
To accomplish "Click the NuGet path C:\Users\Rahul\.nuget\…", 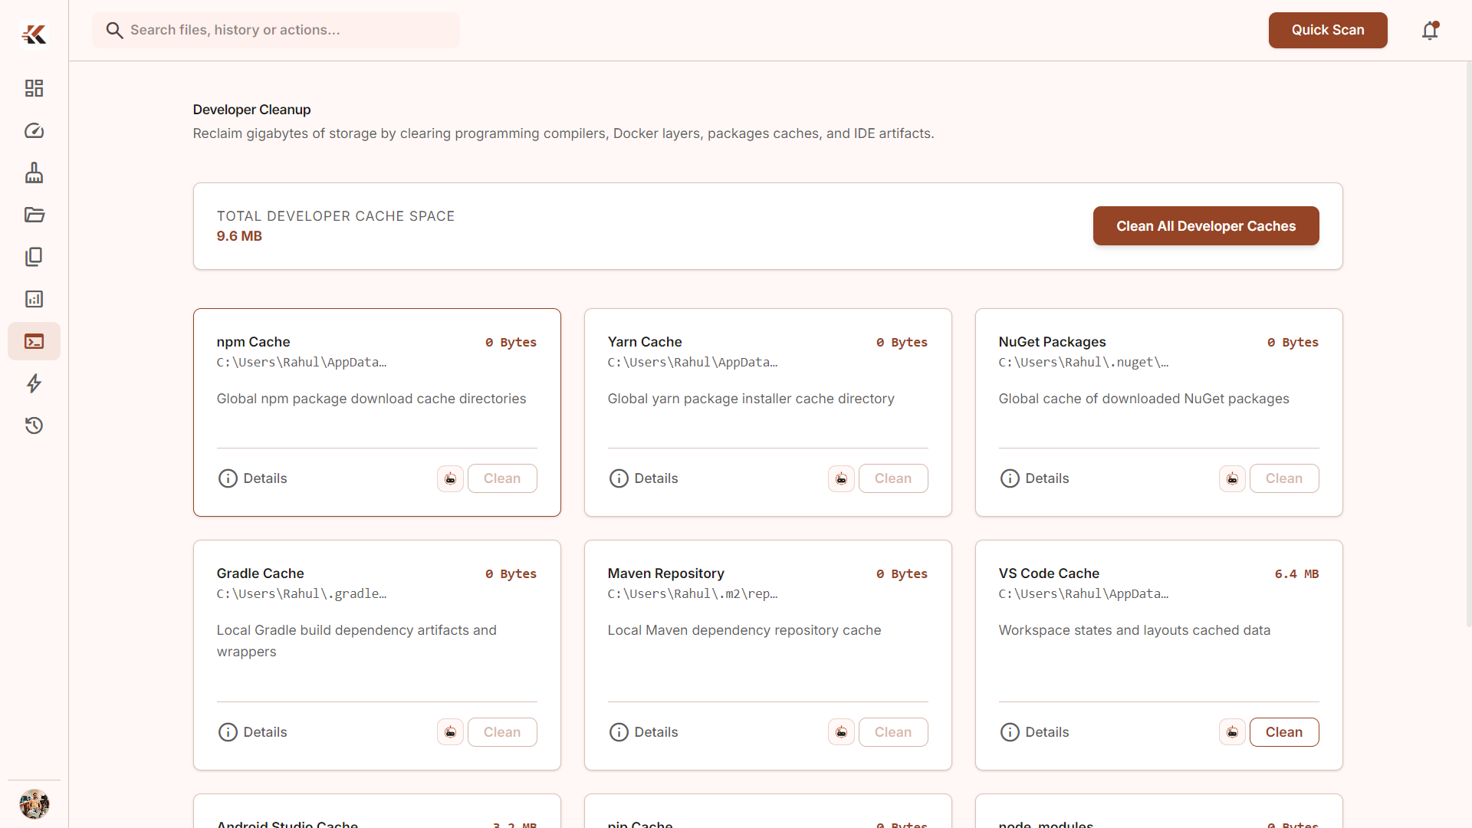I will pos(1083,362).
